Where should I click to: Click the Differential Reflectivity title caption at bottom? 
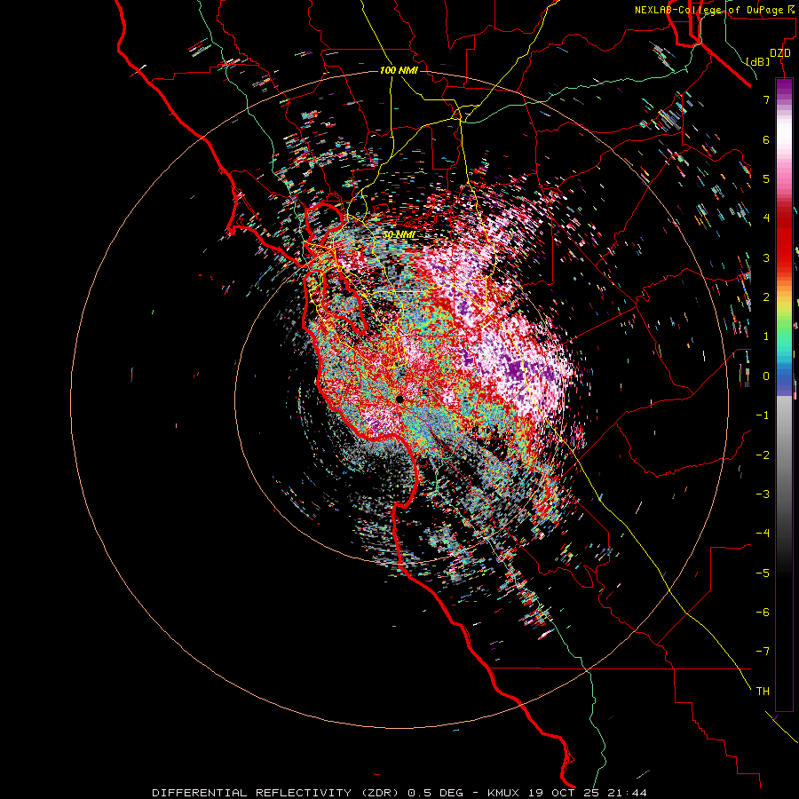point(399,793)
